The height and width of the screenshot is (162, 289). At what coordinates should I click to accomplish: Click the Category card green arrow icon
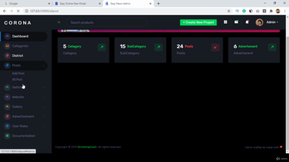(x=102, y=47)
